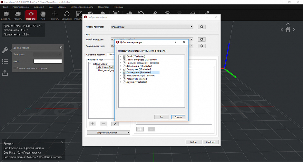Switch to the Основные профили tab
Viewport: 303px width, 162px height.
pos(96,55)
